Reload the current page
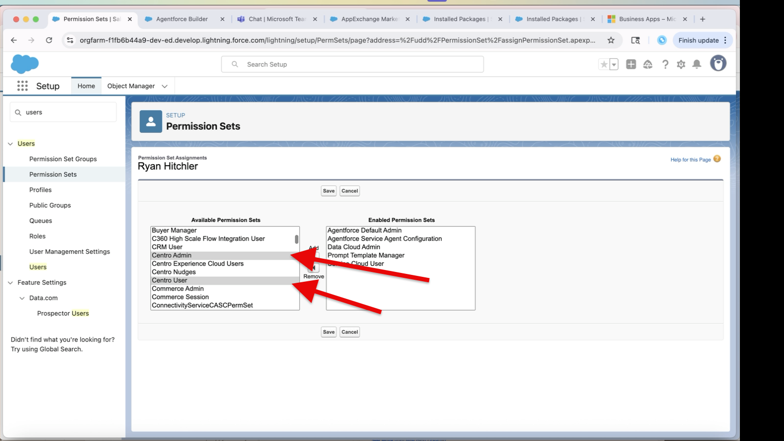The width and height of the screenshot is (784, 441). [49, 40]
